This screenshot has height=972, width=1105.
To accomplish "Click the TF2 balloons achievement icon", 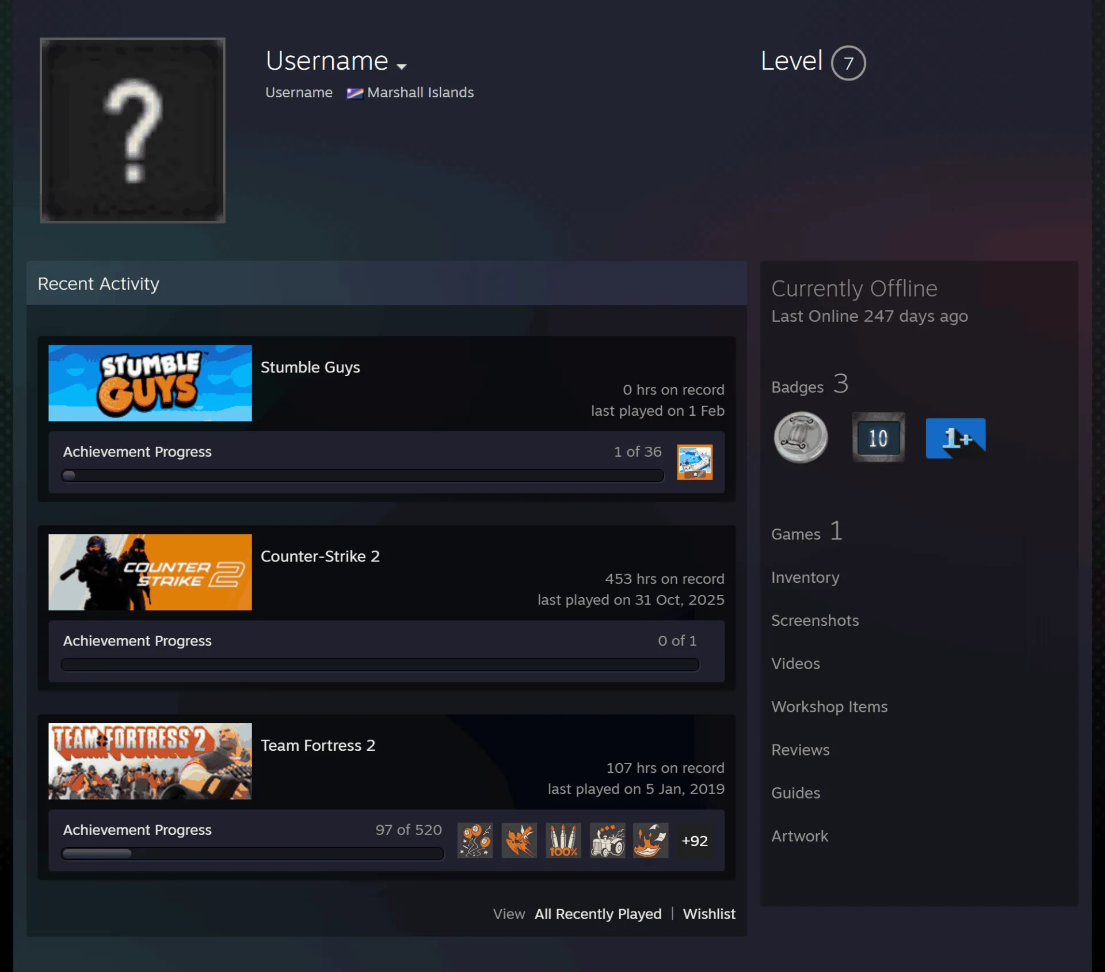I will click(x=475, y=840).
